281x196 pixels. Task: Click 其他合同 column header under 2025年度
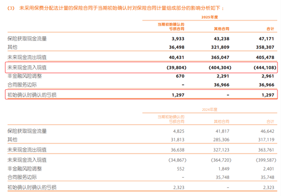pos(222,29)
